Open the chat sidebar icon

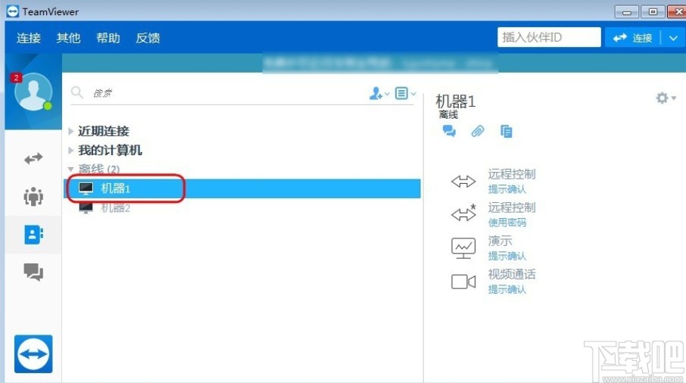33,272
